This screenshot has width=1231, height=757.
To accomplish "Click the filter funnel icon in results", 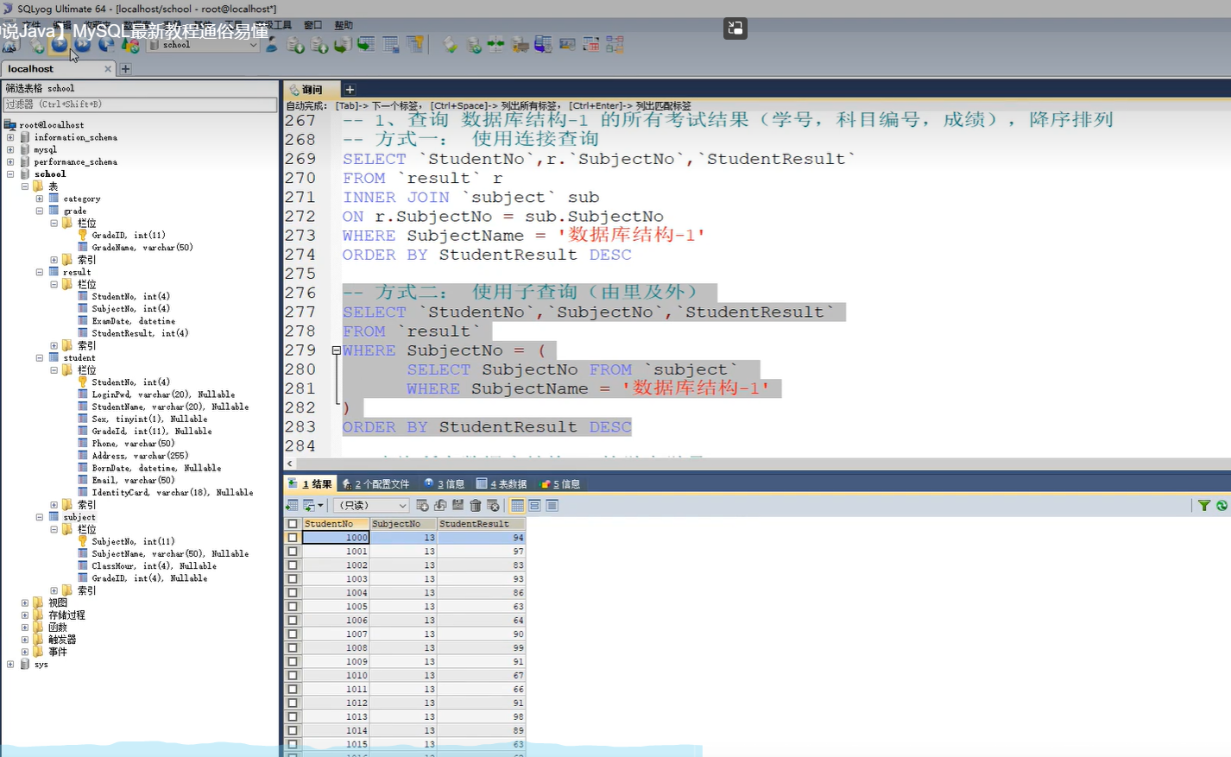I will click(1203, 506).
